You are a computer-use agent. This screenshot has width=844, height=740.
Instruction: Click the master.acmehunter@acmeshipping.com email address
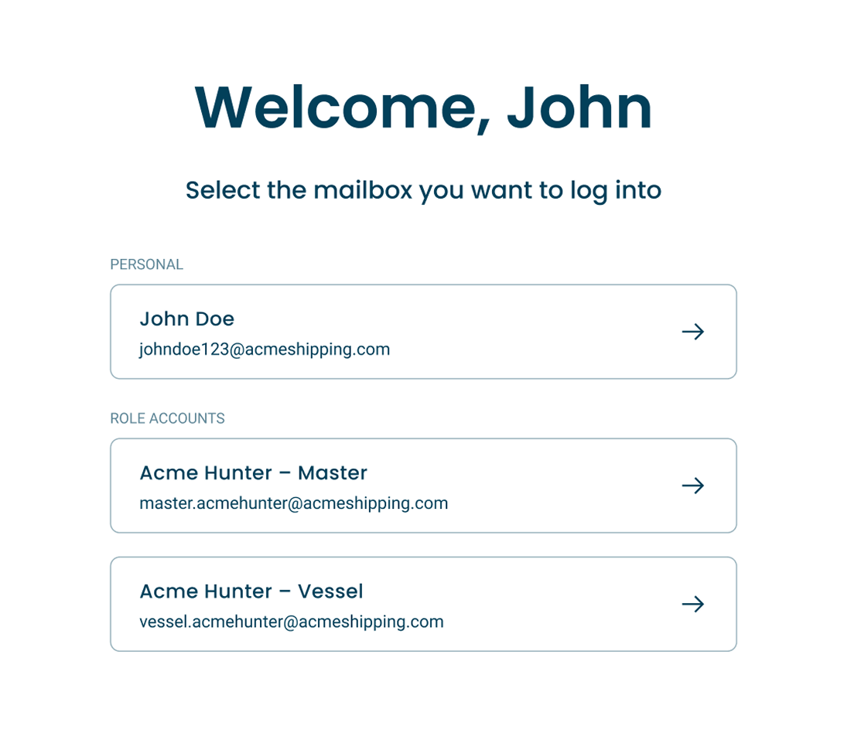coord(293,503)
